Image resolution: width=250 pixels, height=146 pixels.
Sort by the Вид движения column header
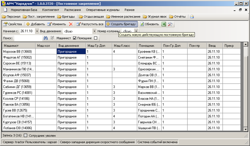71,46
